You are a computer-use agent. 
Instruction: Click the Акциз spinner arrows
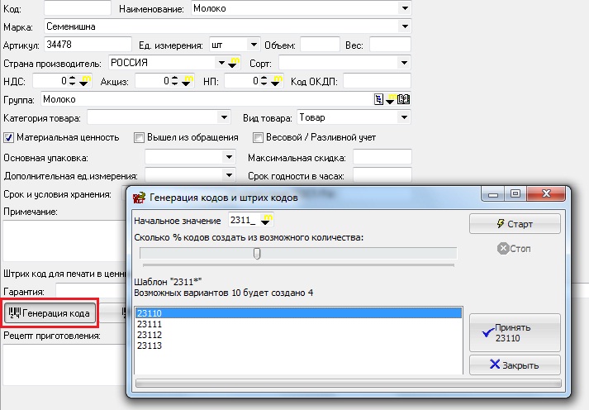coord(174,81)
